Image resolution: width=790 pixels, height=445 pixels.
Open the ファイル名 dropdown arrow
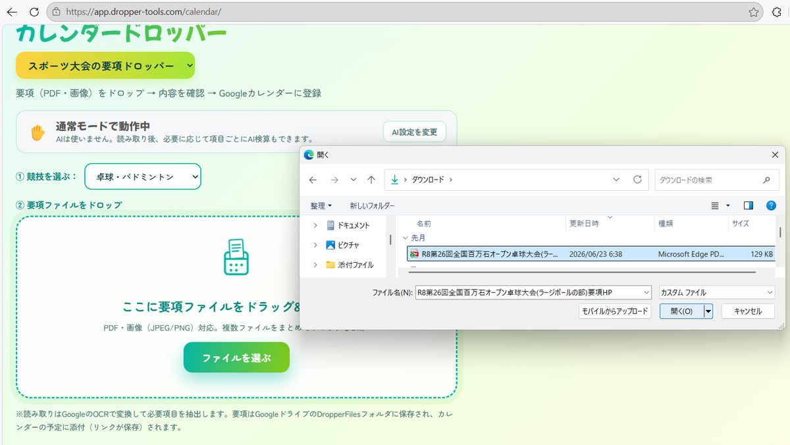645,292
